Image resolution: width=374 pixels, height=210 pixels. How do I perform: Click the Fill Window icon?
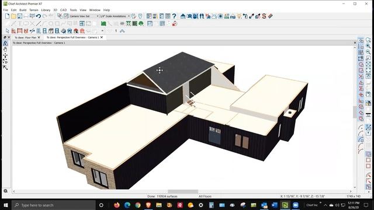click(x=368, y=64)
